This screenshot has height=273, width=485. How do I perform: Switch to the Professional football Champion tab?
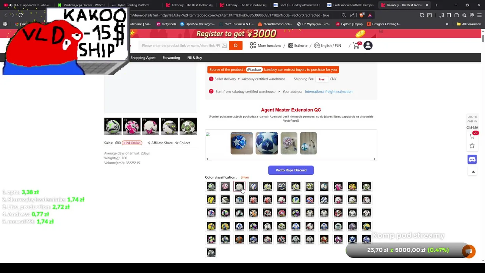351,5
